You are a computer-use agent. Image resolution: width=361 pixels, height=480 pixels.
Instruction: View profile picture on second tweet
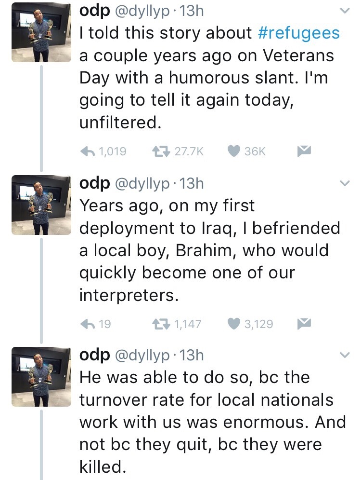(x=41, y=205)
